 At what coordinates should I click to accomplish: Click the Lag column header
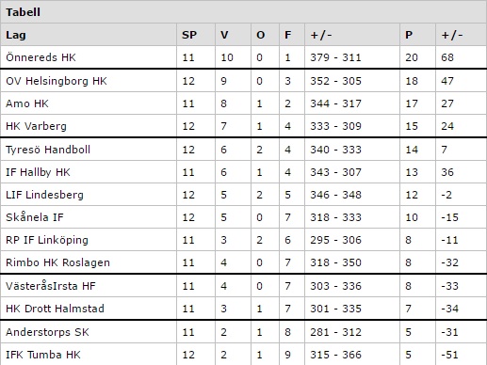tap(16, 35)
